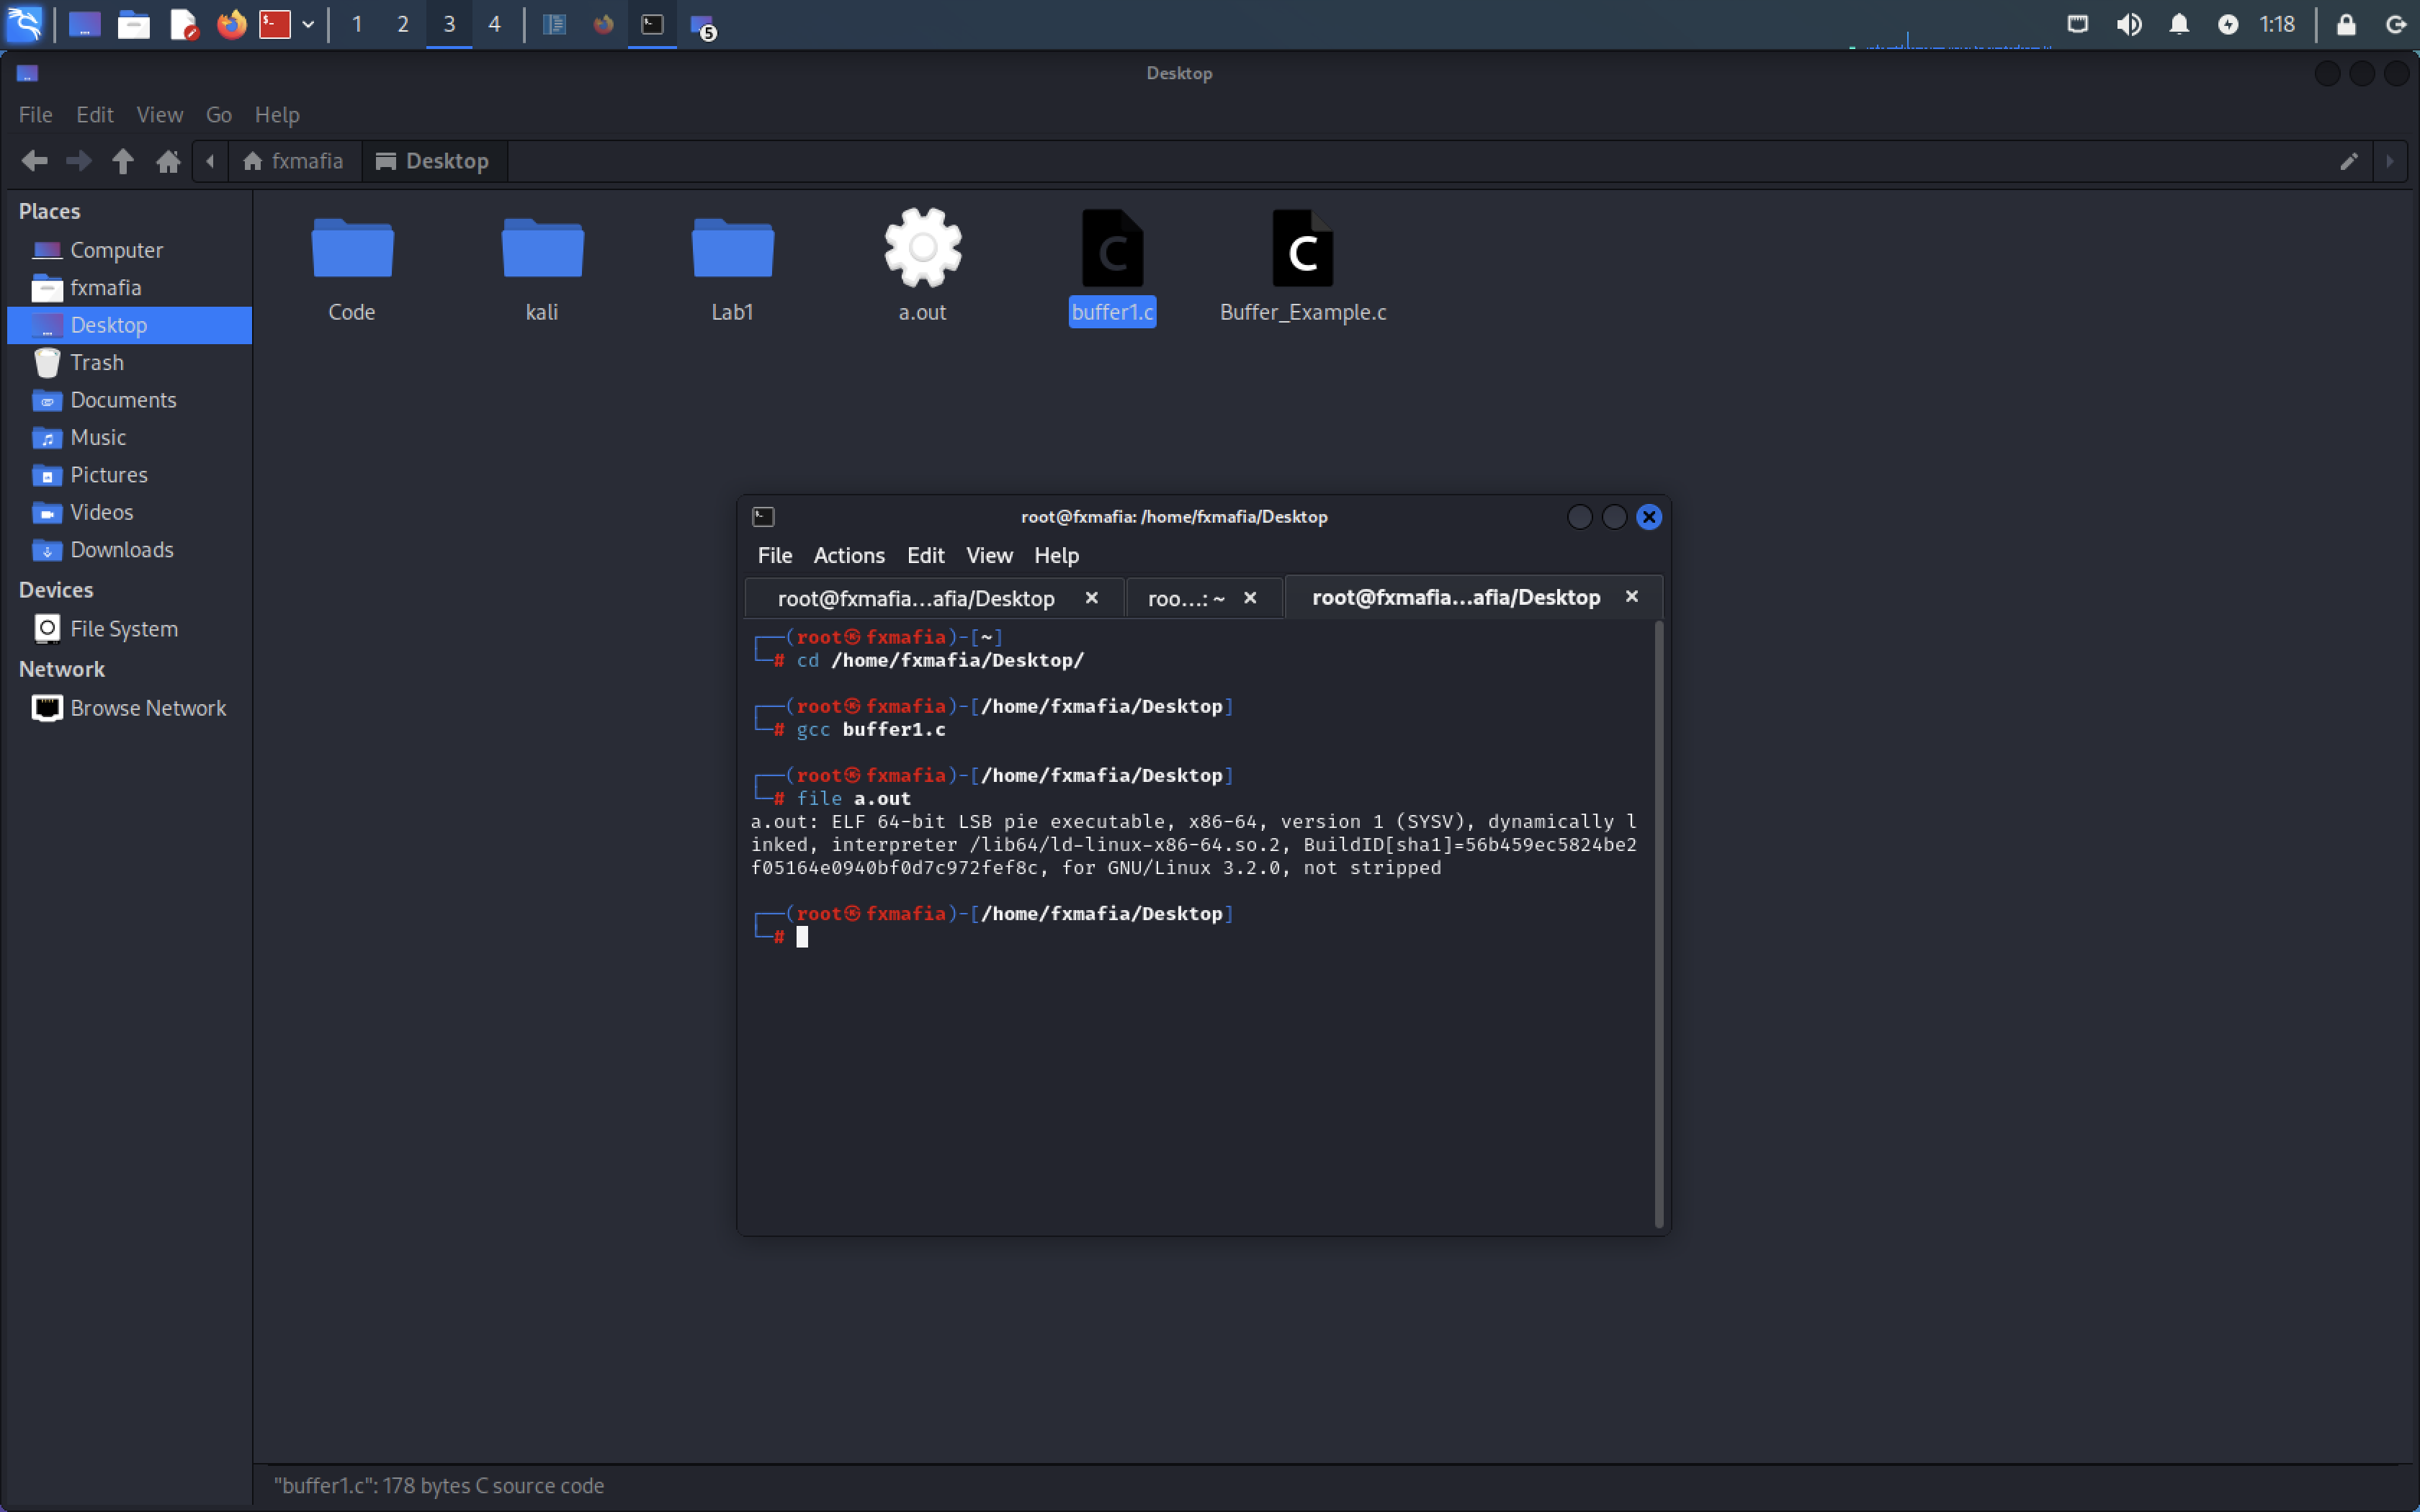This screenshot has width=2420, height=1512.
Task: Click the log out icon
Action: [x=2396, y=24]
